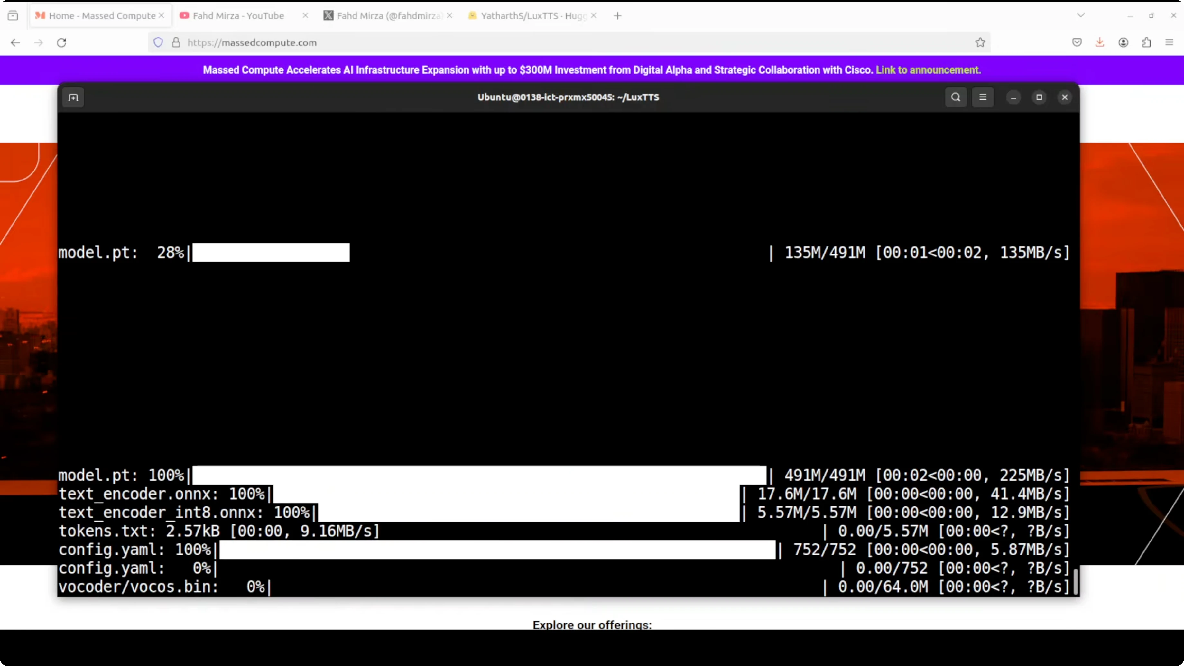Screen dimensions: 1184x666
Task: Open the terminal hamburger menu
Action: (983, 97)
